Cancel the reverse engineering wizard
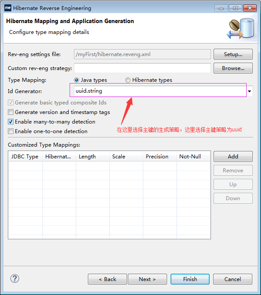 tap(233, 279)
